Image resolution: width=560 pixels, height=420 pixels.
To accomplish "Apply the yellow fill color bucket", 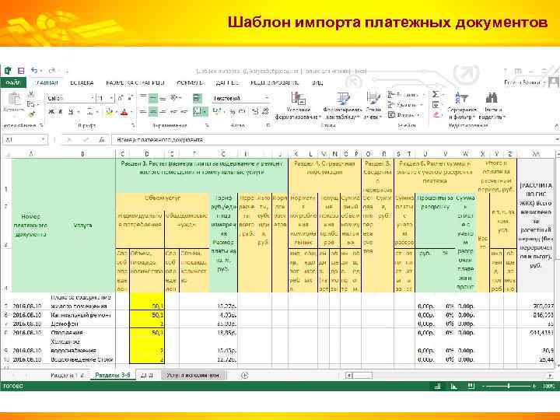I will [110, 112].
